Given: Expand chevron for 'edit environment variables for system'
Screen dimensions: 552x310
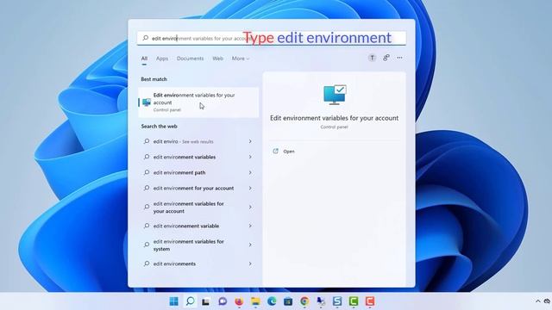Looking at the screenshot, I should pos(250,245).
